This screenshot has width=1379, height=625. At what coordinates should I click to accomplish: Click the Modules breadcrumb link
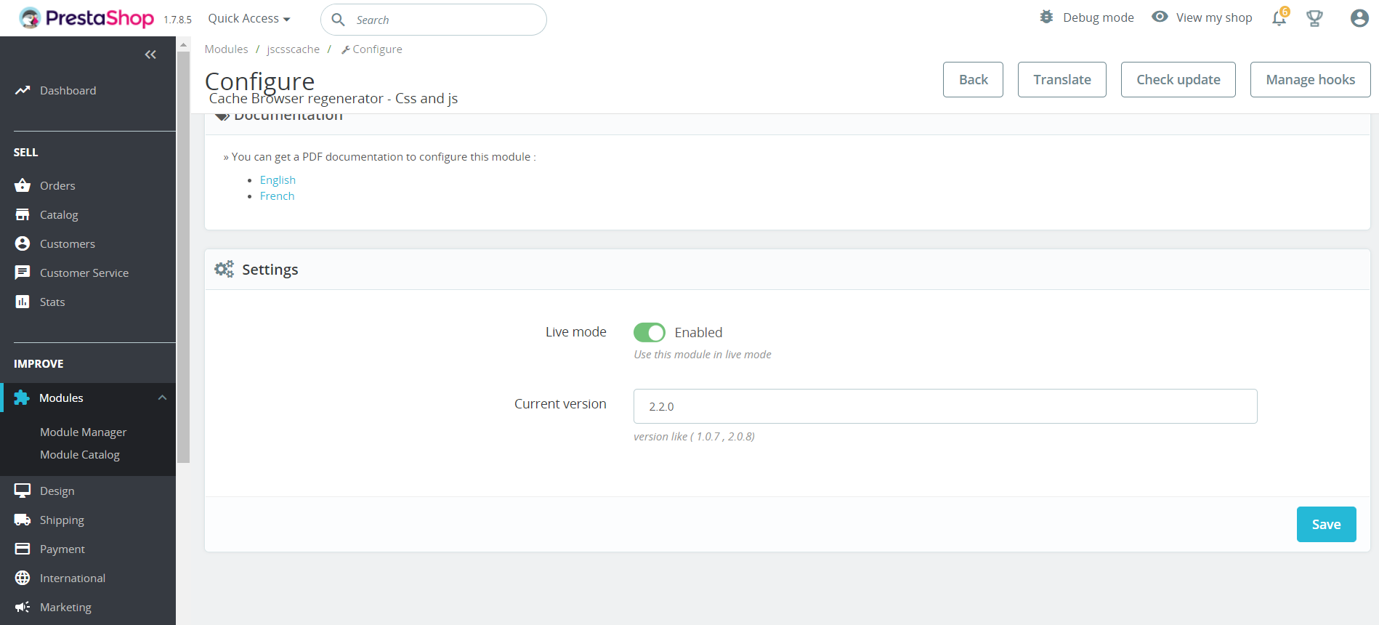(x=227, y=49)
